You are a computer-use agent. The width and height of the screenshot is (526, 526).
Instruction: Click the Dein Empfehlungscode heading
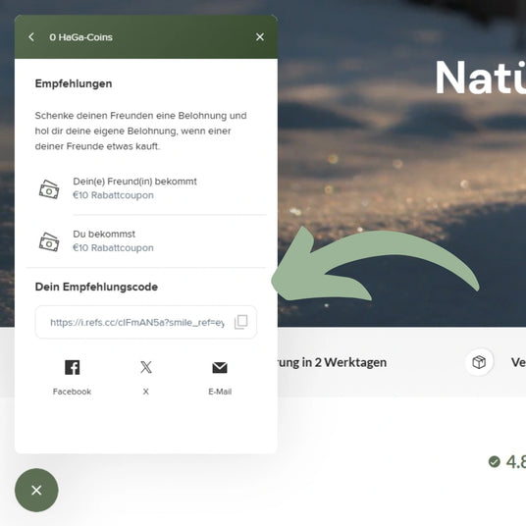click(96, 287)
